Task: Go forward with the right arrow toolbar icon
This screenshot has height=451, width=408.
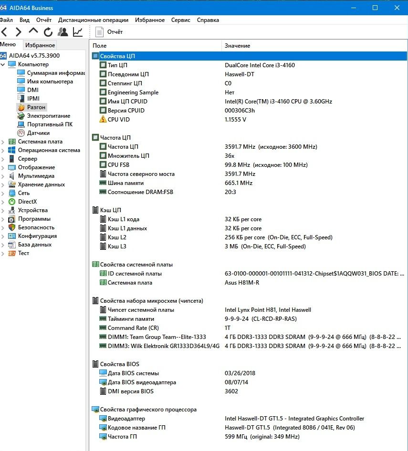Action: click(x=19, y=31)
